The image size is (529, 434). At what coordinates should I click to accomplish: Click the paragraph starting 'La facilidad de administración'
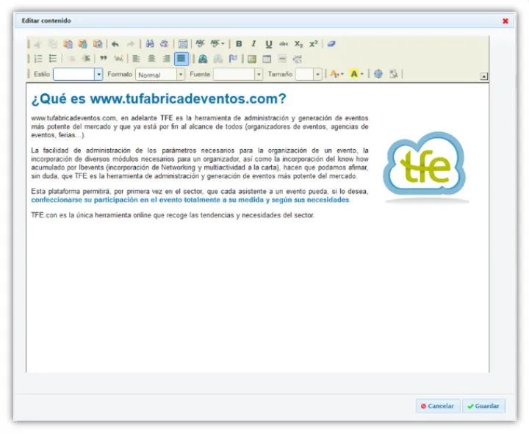199,163
